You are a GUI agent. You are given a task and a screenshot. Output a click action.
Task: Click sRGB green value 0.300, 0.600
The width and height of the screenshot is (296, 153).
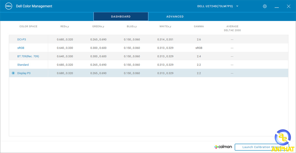[x=98, y=48]
